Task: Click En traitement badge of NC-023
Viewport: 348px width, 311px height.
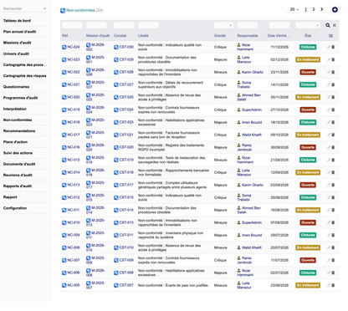Action: click(x=308, y=59)
